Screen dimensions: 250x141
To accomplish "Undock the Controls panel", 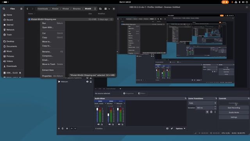I will point(248,98).
